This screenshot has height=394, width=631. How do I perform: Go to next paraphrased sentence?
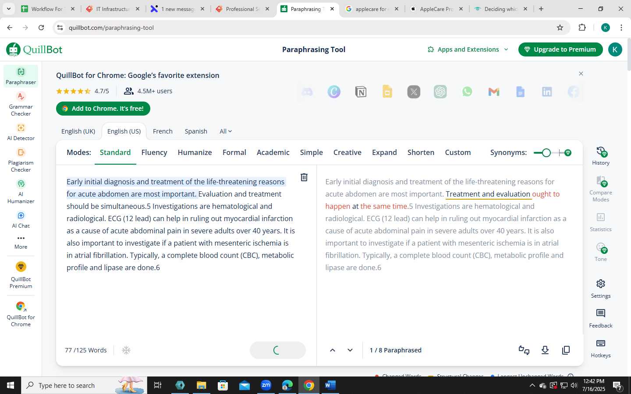(x=350, y=350)
